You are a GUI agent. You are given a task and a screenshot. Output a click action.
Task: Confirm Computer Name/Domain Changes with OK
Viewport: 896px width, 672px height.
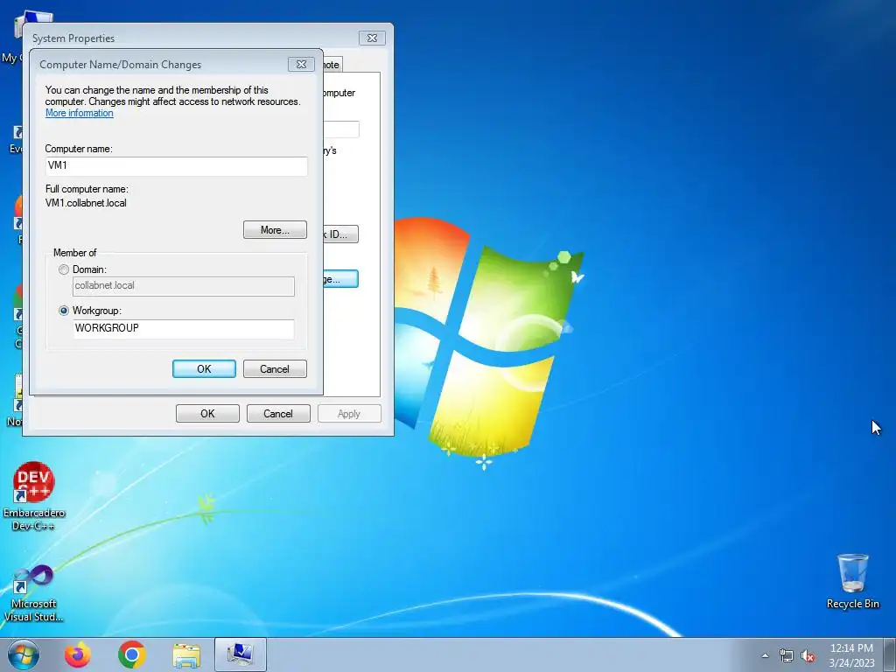(x=204, y=369)
